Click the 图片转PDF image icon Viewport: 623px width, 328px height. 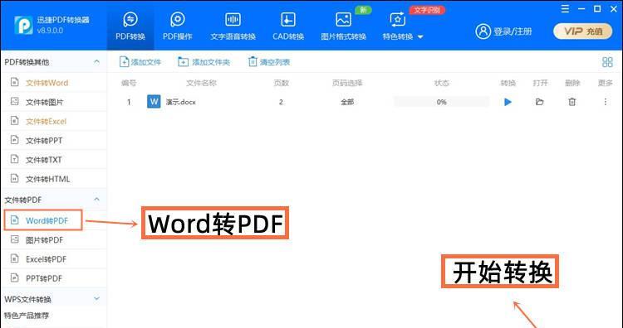[x=15, y=239]
